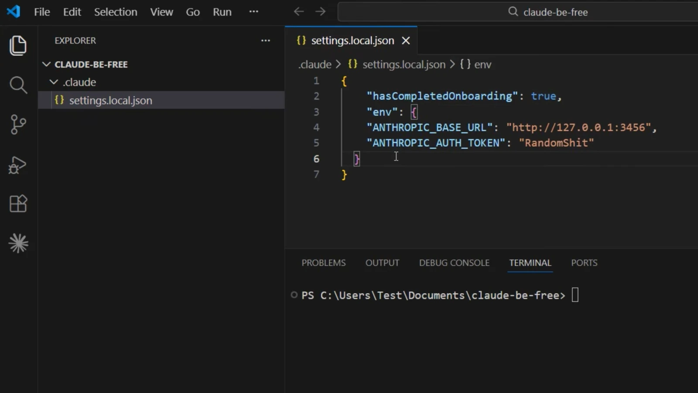Image resolution: width=698 pixels, height=393 pixels.
Task: Open the Source Control view
Action: point(18,125)
